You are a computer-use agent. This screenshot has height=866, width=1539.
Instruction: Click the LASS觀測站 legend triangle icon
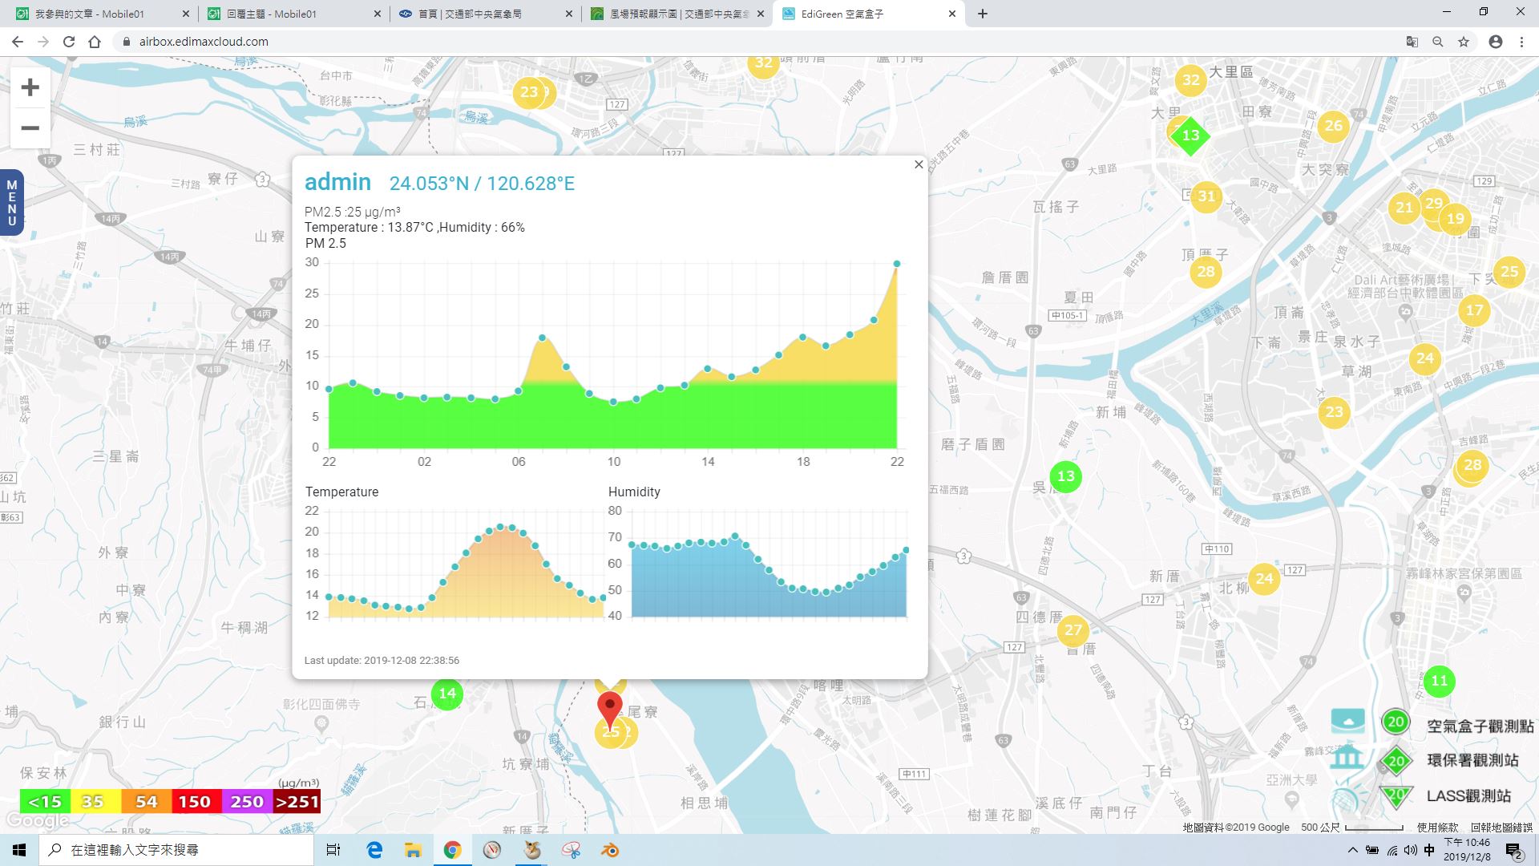point(1396,796)
